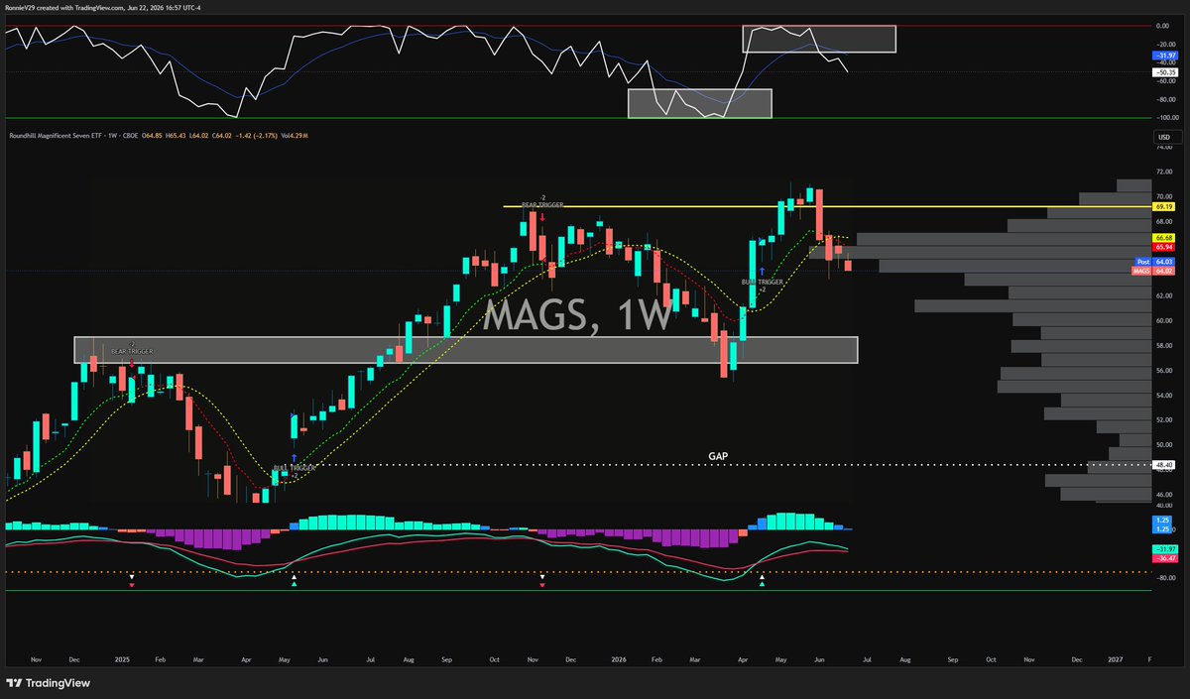Click the blue Post 64.03 price tag
The height and width of the screenshot is (699, 1190).
(1154, 262)
